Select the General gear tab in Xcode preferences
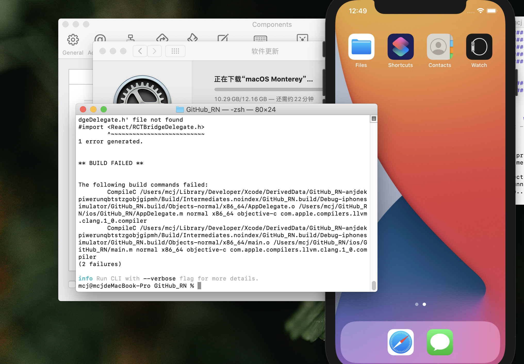This screenshot has height=364, width=524. pos(73,40)
